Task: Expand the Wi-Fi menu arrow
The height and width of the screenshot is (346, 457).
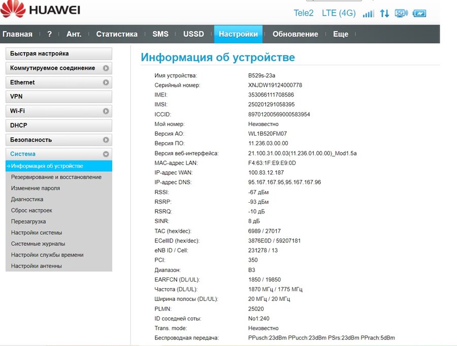Action: click(x=106, y=111)
